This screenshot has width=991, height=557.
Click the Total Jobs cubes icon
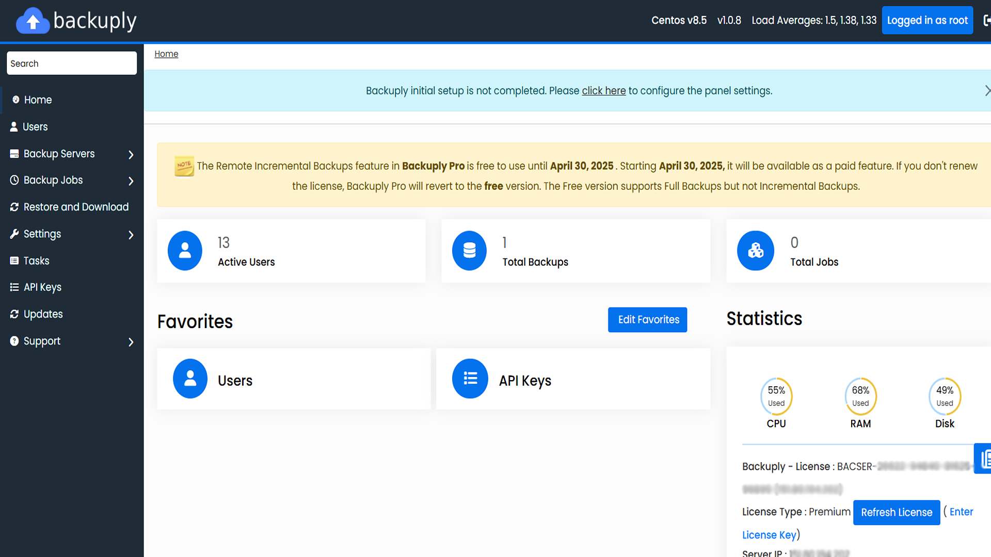[756, 251]
